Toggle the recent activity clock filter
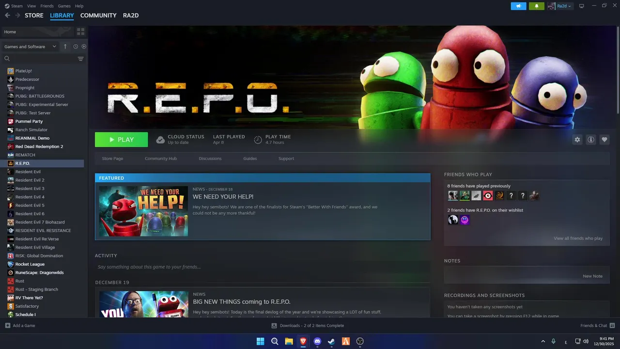The width and height of the screenshot is (620, 349). (x=76, y=47)
